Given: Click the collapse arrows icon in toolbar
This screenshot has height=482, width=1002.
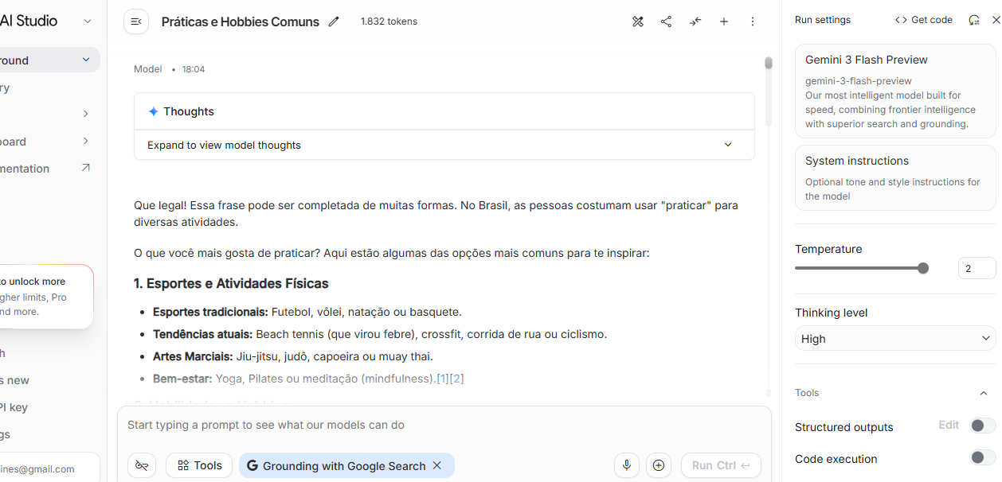Looking at the screenshot, I should [x=695, y=21].
